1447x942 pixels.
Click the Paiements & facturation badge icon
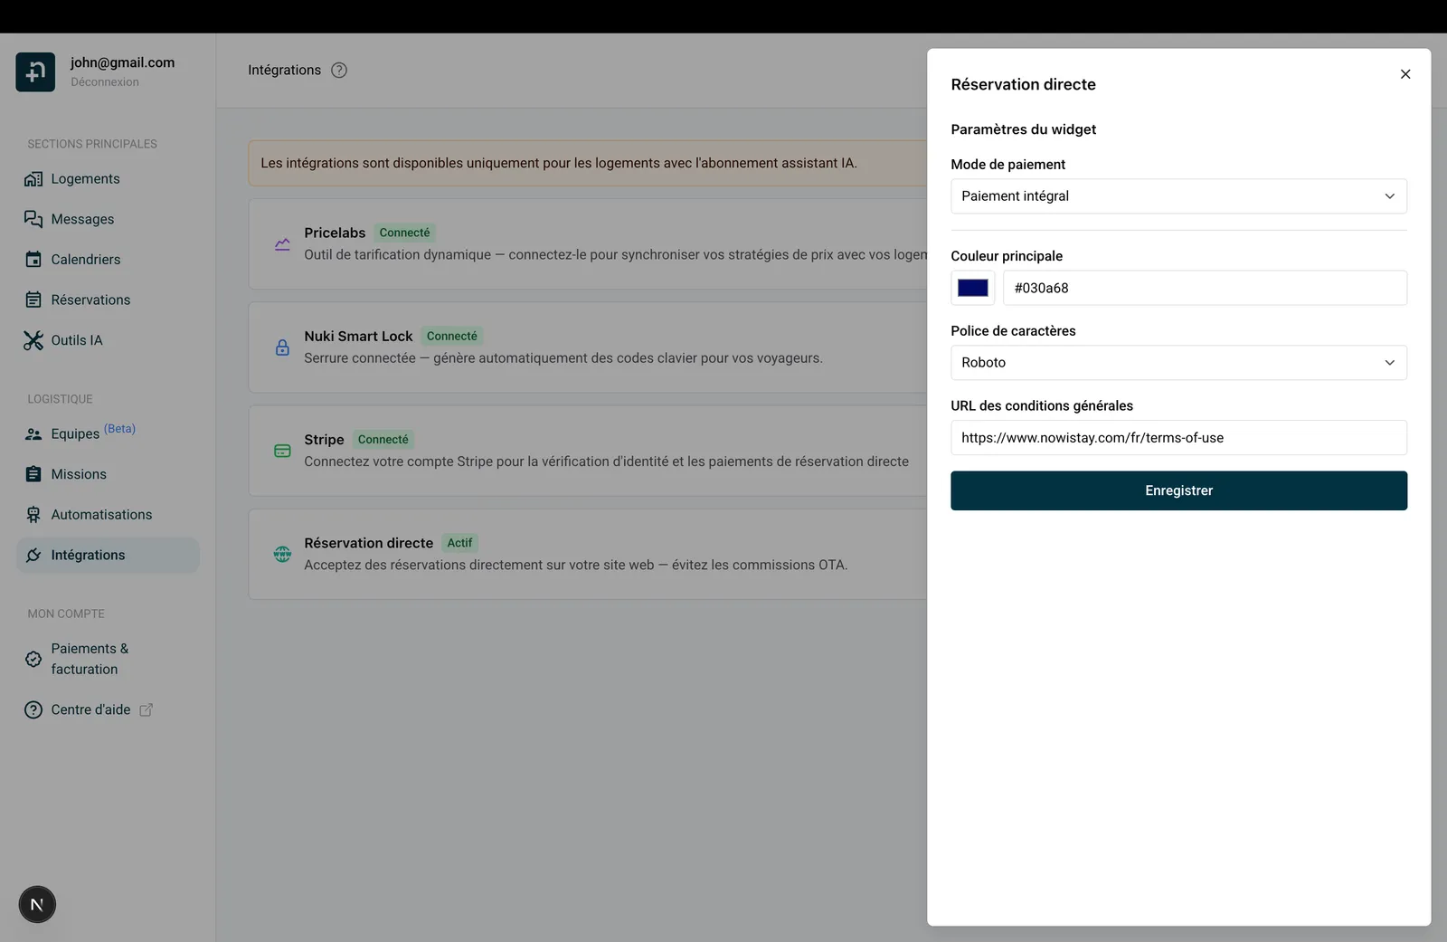click(x=33, y=659)
